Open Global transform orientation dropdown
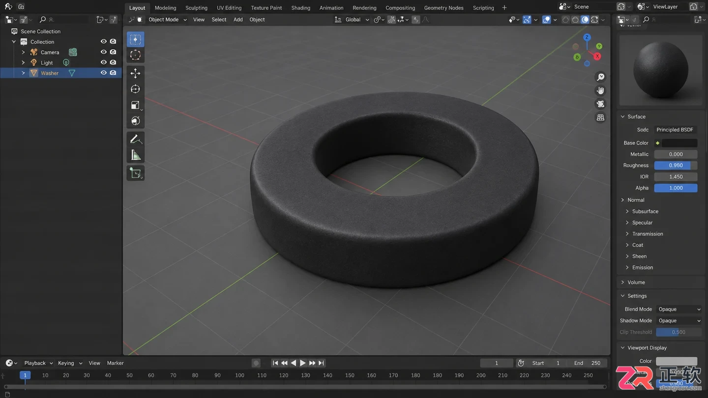708x398 pixels. pyautogui.click(x=352, y=20)
